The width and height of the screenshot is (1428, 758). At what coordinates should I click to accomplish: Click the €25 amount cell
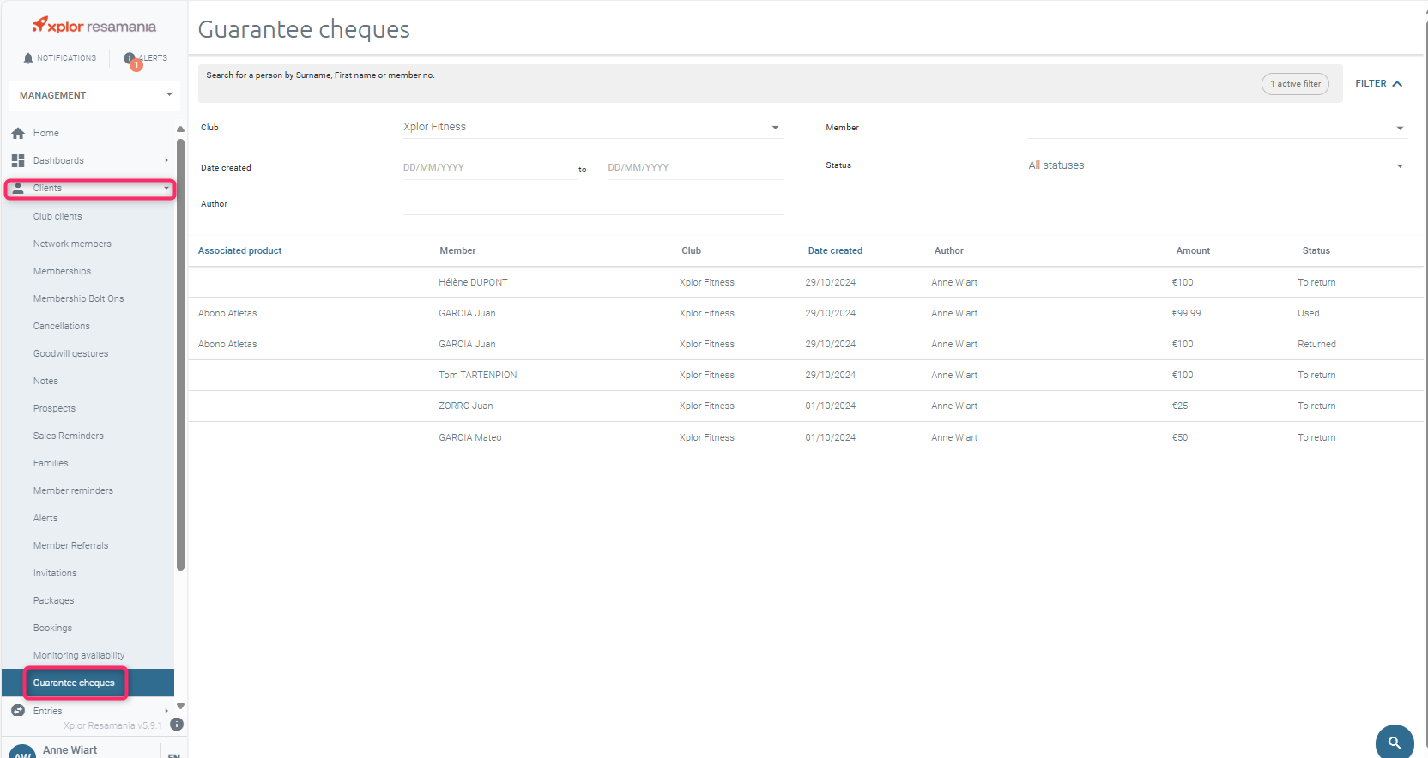(x=1180, y=406)
